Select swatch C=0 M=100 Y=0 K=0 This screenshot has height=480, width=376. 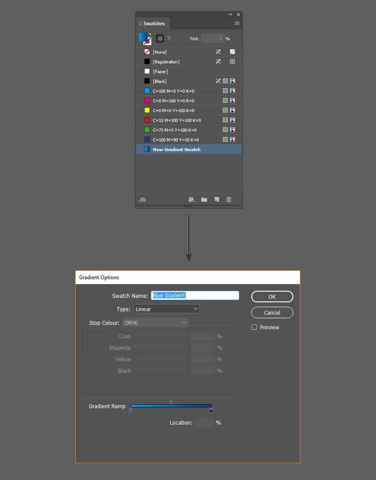click(x=189, y=101)
